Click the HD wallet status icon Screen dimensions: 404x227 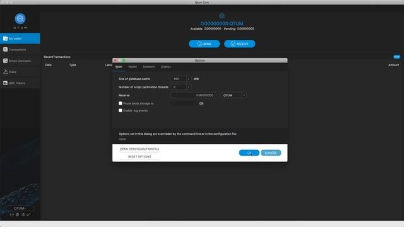pyautogui.click(x=17, y=214)
